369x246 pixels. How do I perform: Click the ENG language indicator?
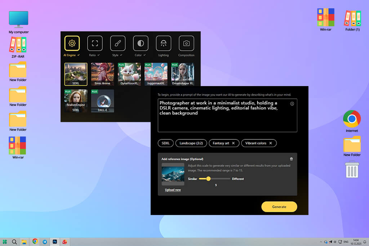[x=346, y=242]
